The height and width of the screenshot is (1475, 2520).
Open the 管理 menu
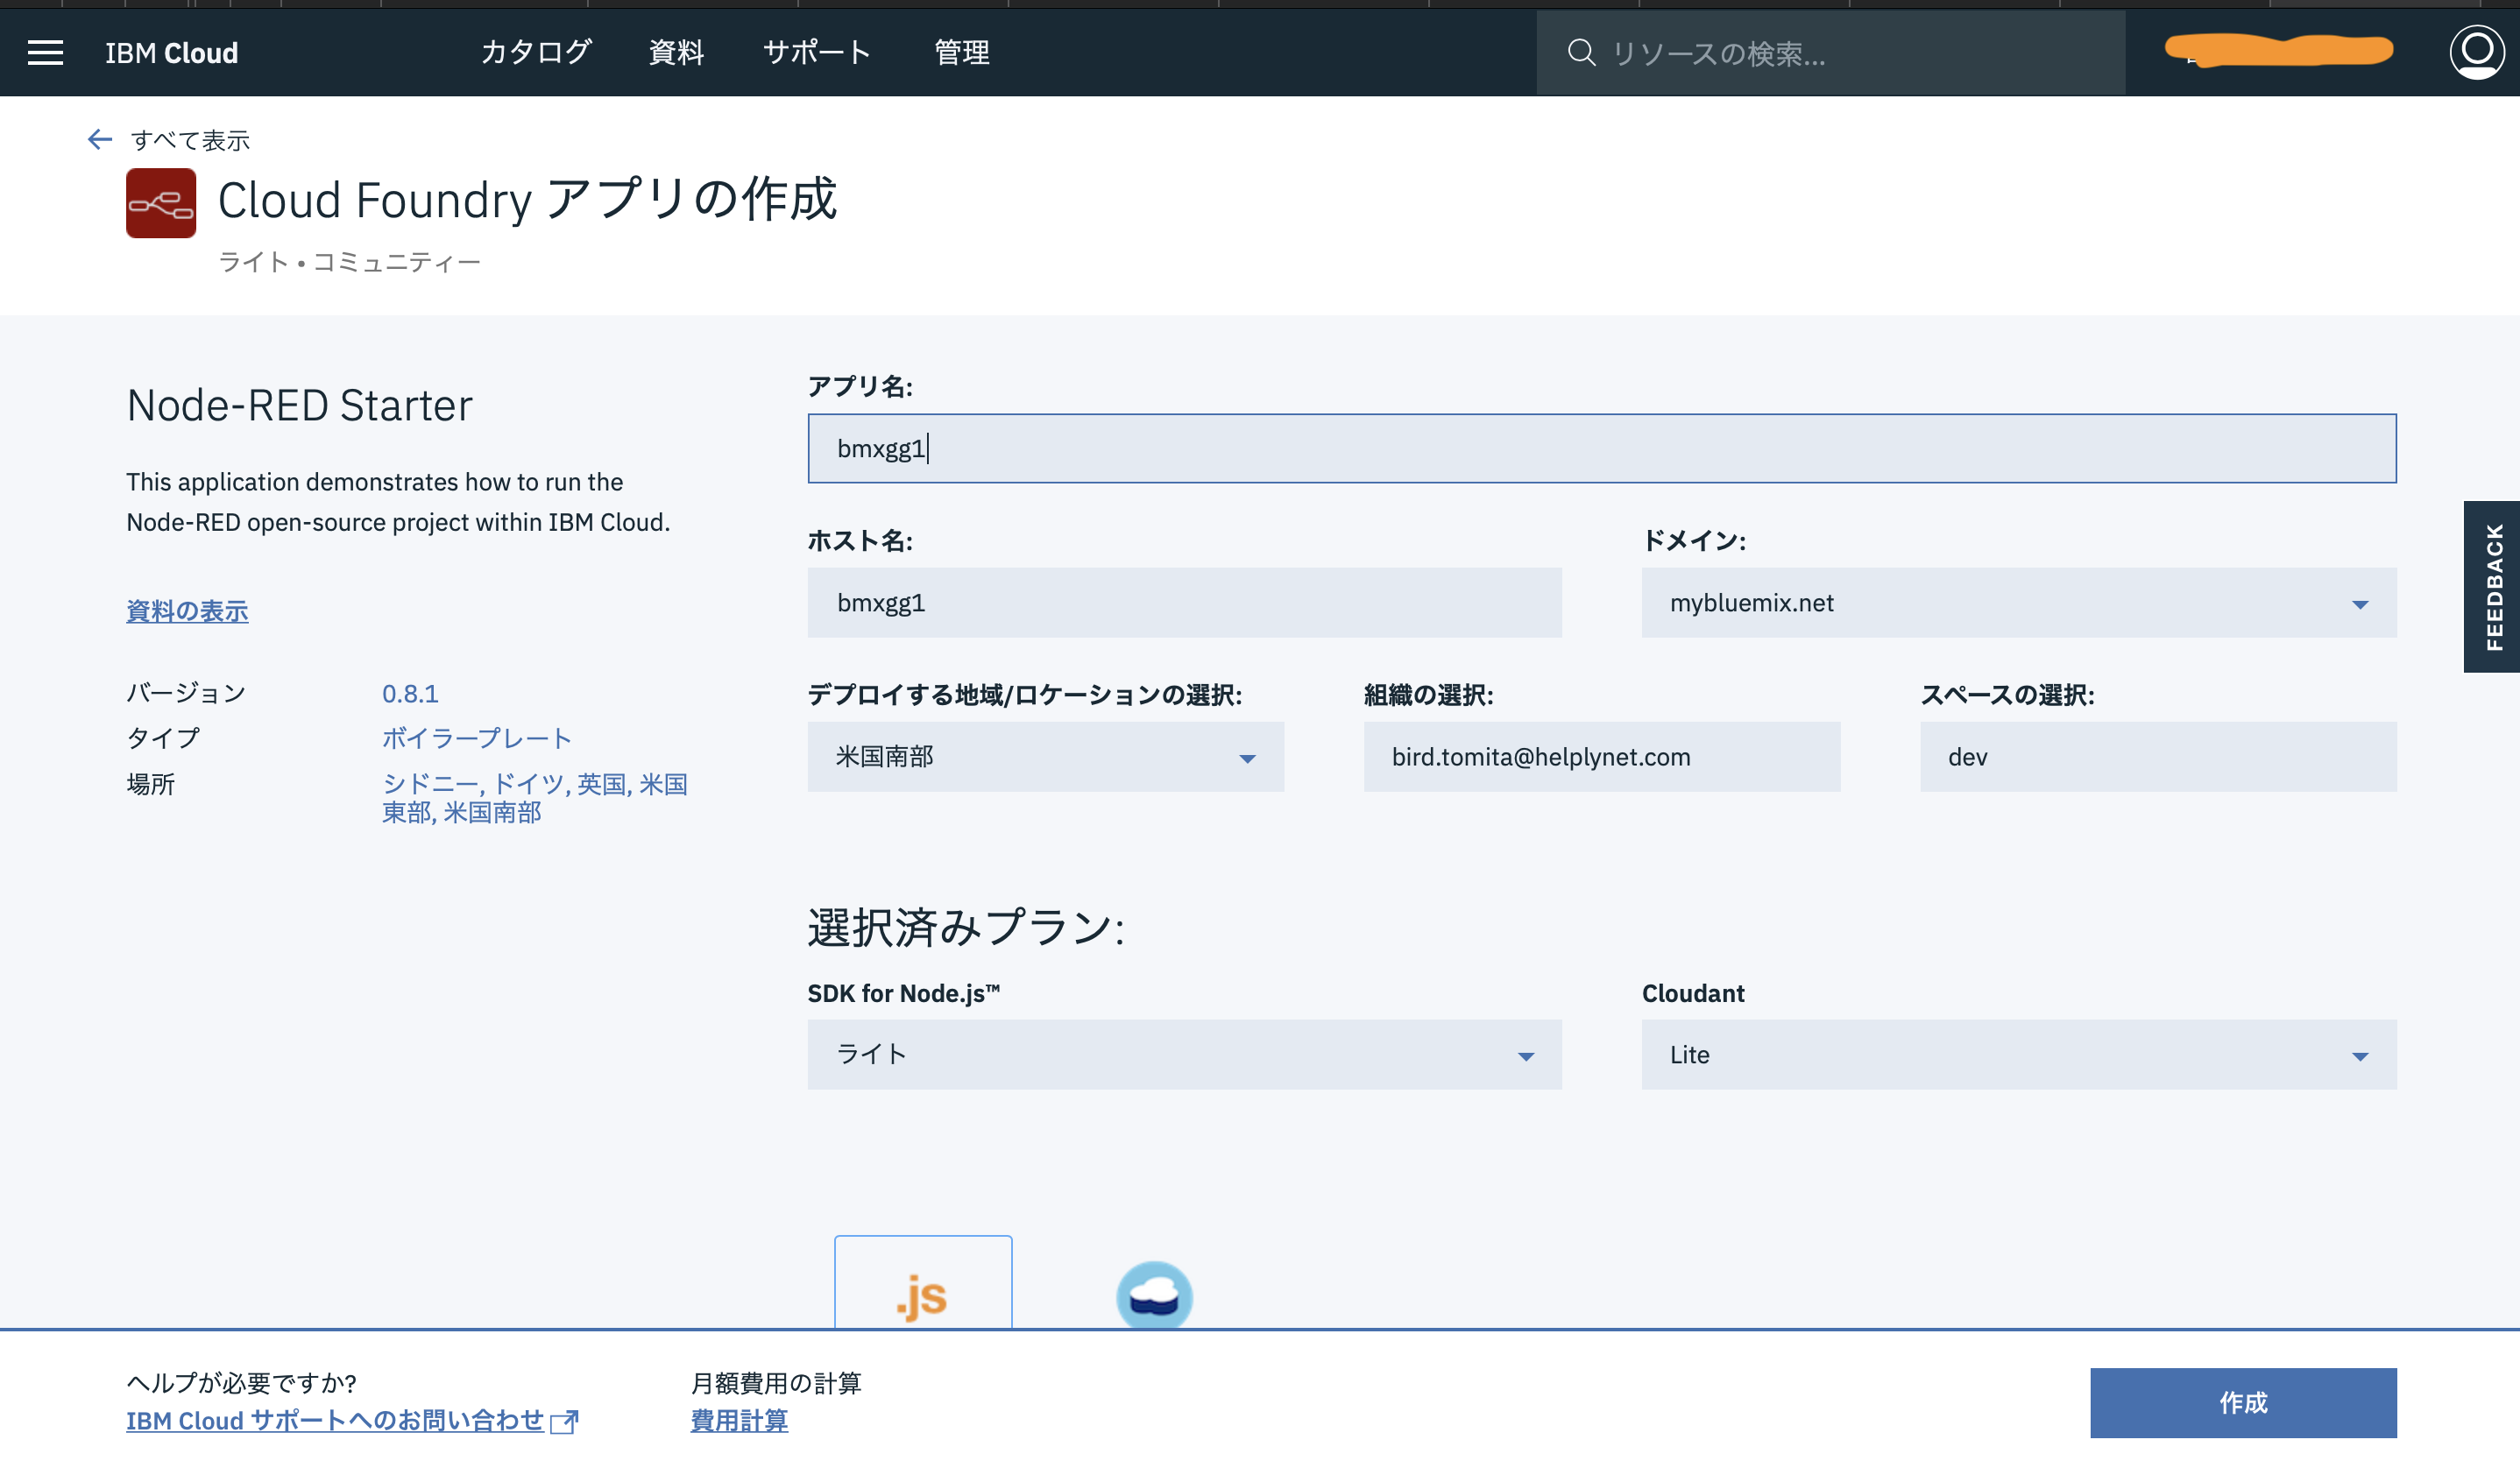coord(961,52)
